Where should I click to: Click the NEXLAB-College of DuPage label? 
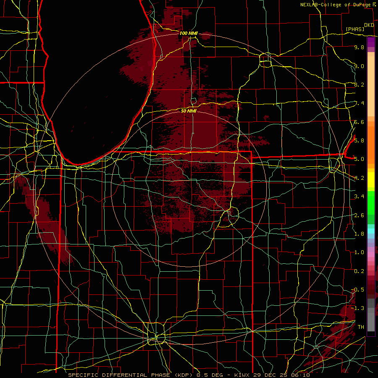click(x=336, y=5)
